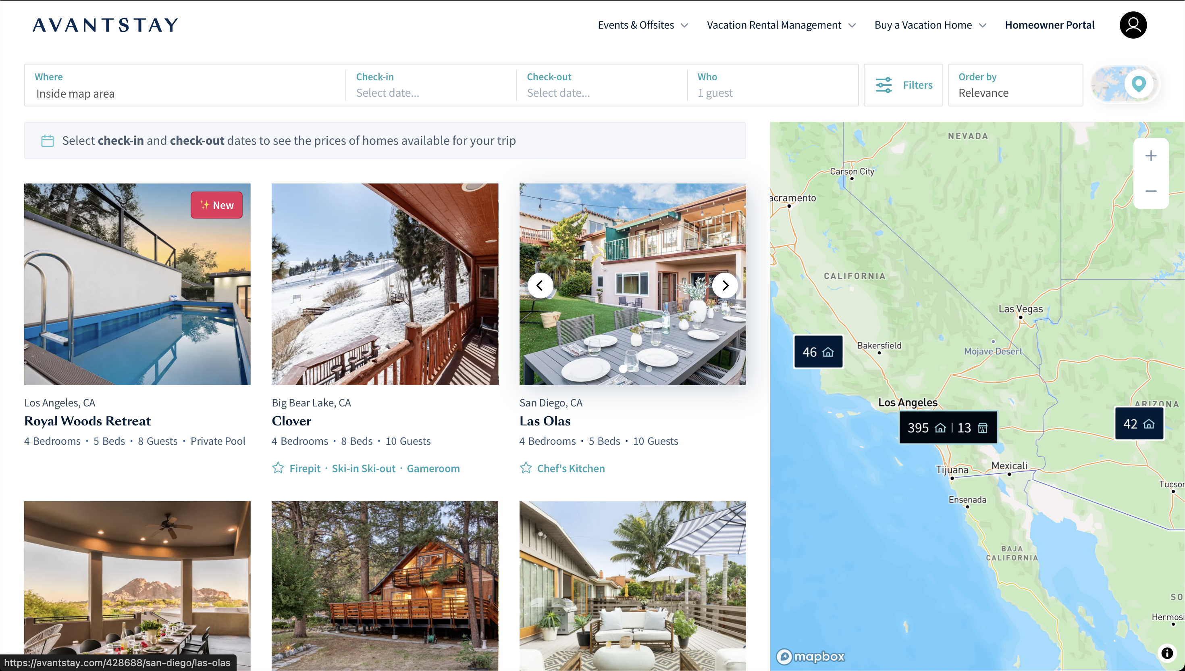
Task: Select the 46 homes map cluster
Action: [x=818, y=352]
